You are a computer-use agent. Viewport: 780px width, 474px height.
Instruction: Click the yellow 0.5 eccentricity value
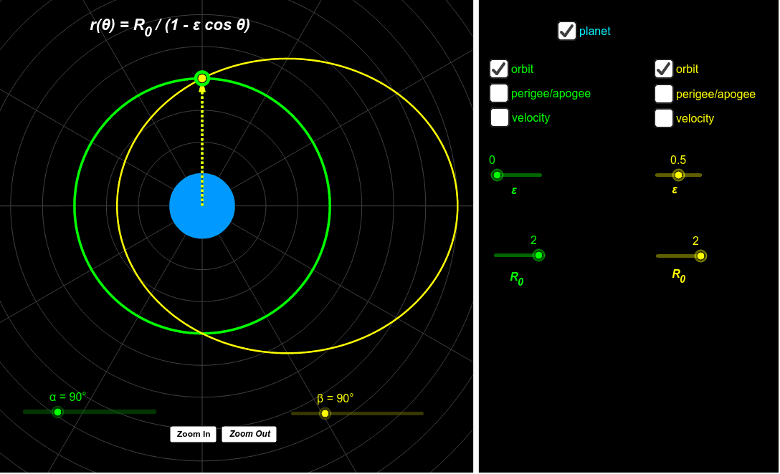coord(678,160)
